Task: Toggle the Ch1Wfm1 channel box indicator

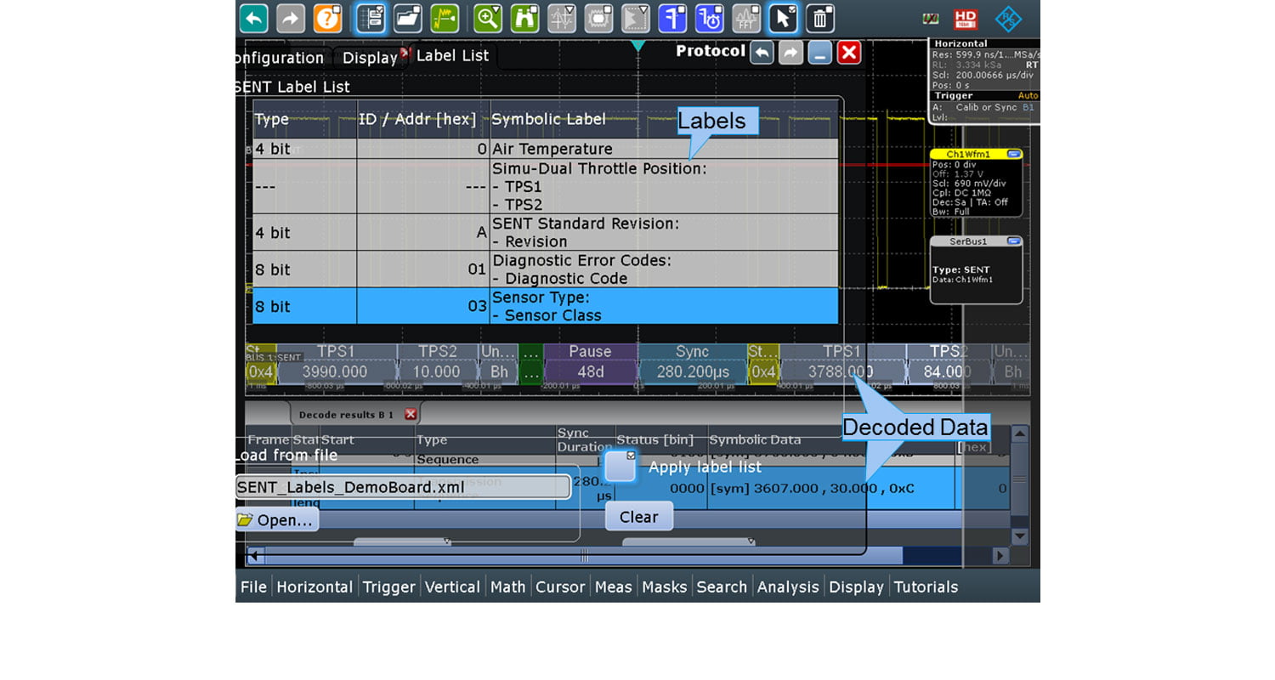Action: (x=1012, y=154)
